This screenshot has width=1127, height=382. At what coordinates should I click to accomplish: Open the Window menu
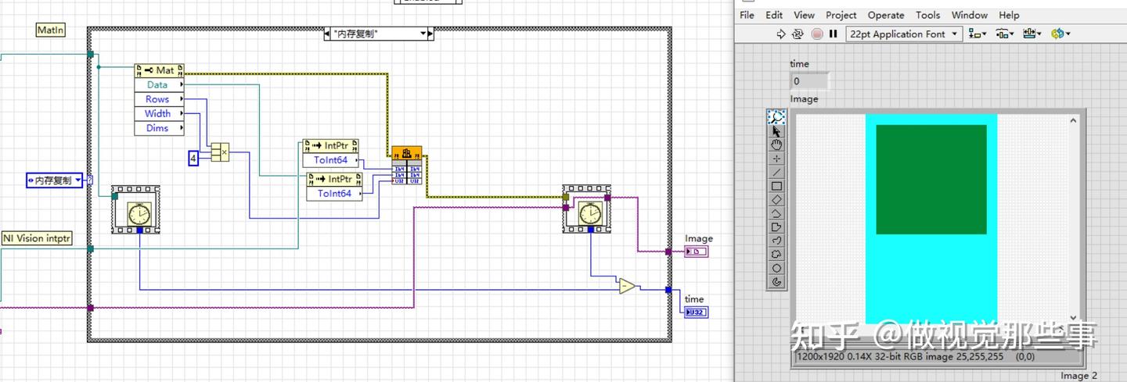click(969, 15)
